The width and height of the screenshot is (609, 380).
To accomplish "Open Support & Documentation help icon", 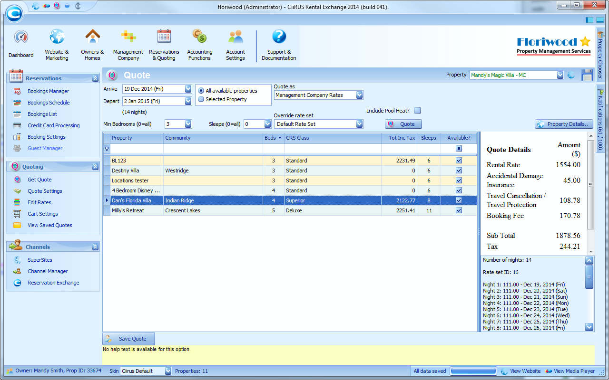I will 279,37.
